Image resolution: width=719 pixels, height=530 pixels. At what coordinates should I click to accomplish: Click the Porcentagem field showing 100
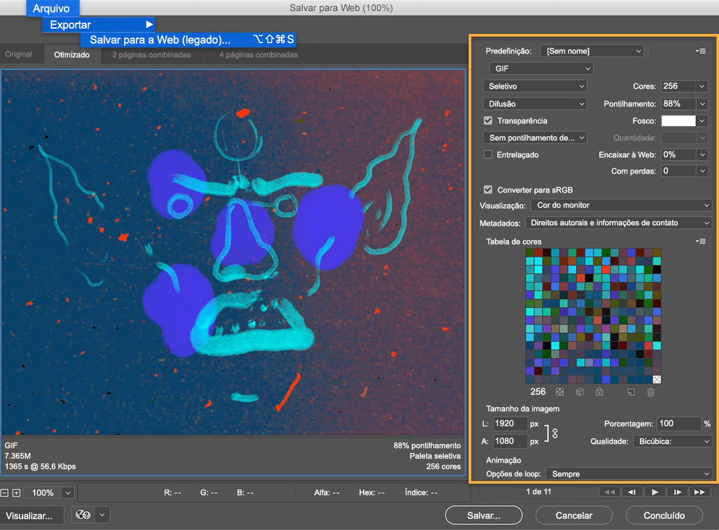pos(679,424)
